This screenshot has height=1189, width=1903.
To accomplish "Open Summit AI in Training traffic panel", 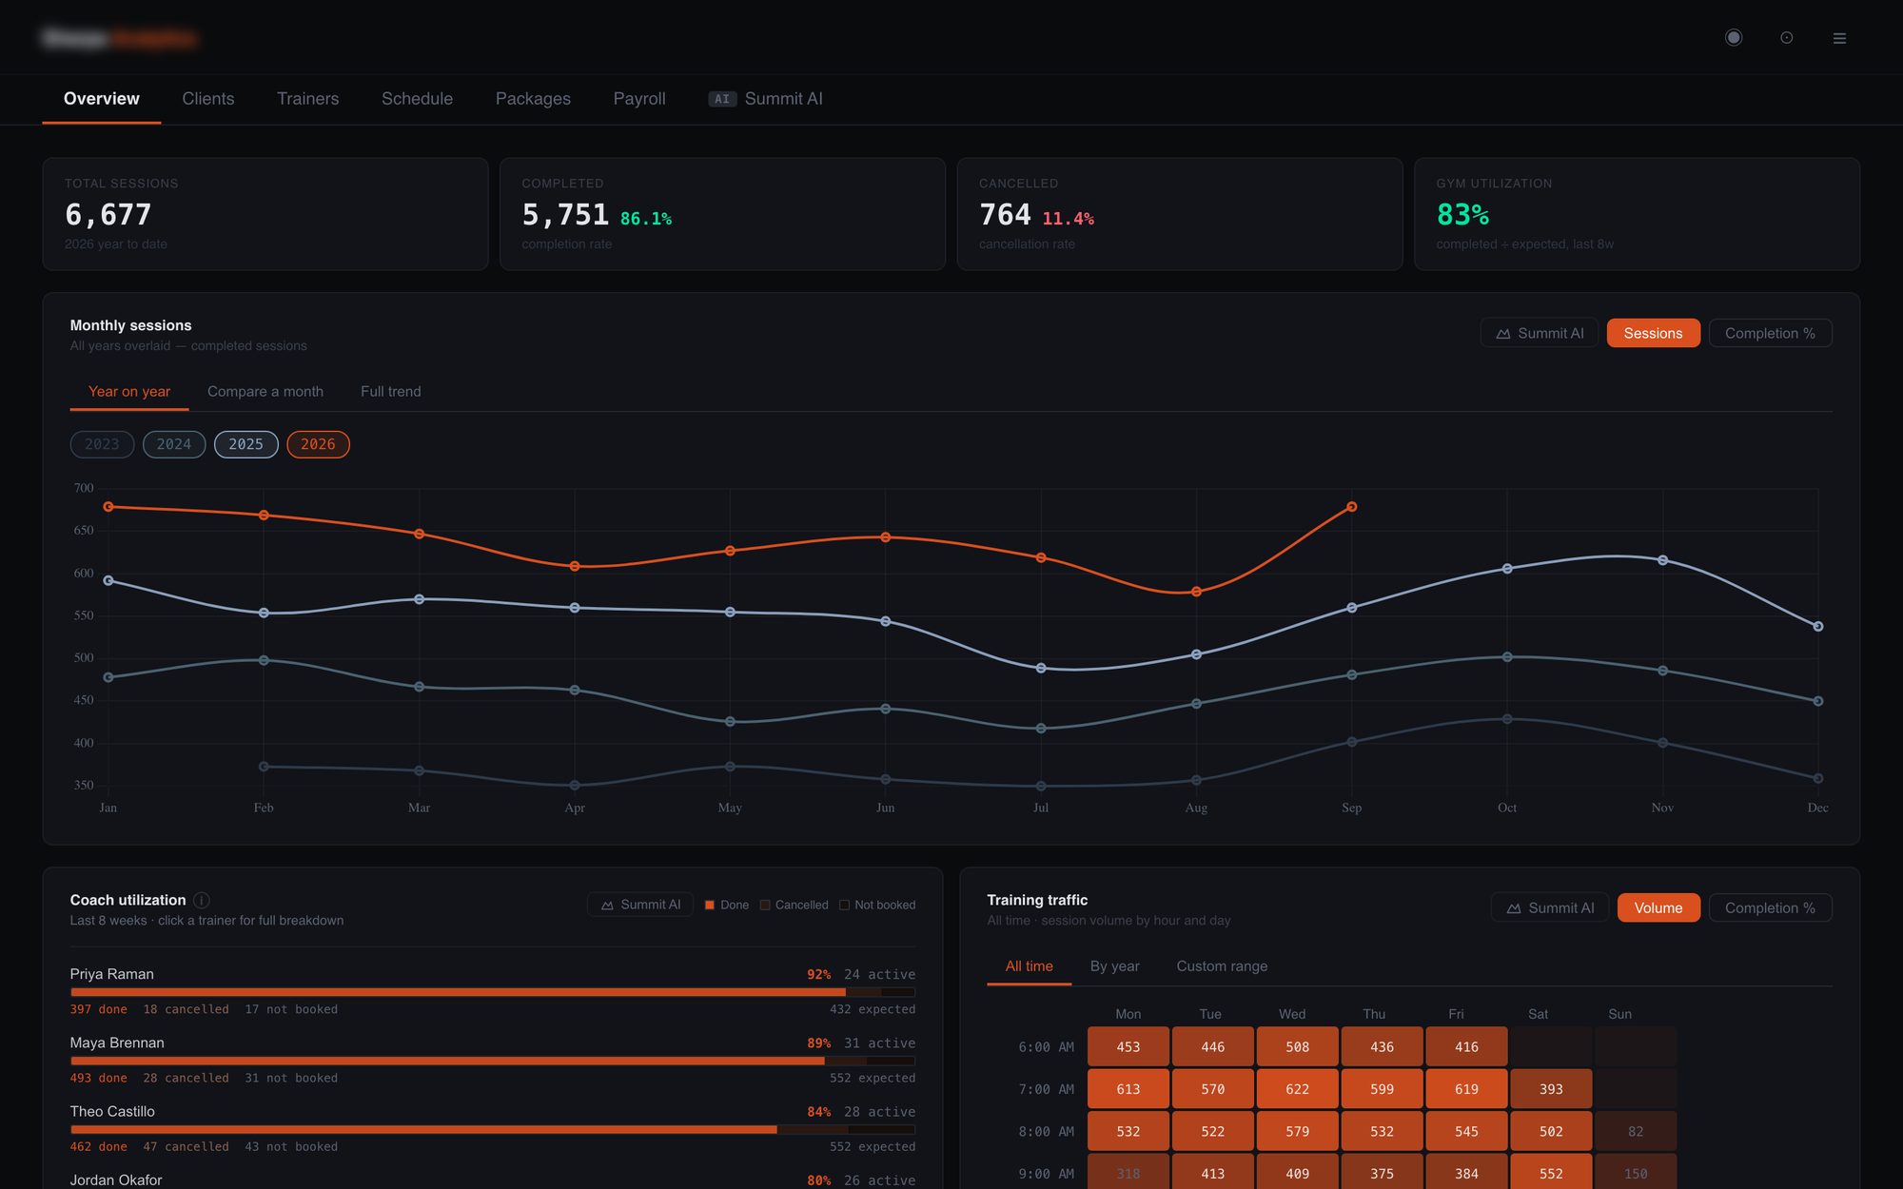I will [1550, 907].
